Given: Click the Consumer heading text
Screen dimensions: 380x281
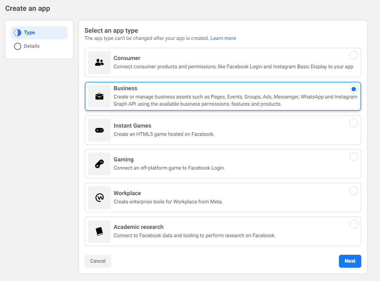Looking at the screenshot, I should [x=127, y=58].
